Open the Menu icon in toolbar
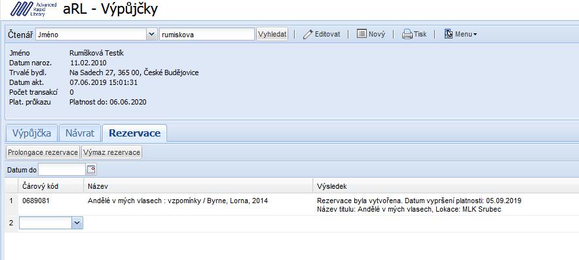Screen dimensions: 579x260 click(449, 34)
